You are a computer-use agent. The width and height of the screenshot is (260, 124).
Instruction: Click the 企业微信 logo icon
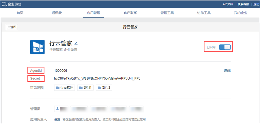[4, 4]
